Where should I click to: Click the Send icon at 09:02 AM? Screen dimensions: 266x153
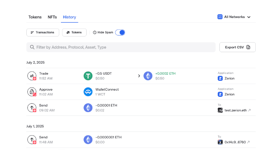pyautogui.click(x=32, y=108)
